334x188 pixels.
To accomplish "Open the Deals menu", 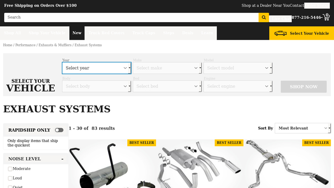I will click(187, 33).
